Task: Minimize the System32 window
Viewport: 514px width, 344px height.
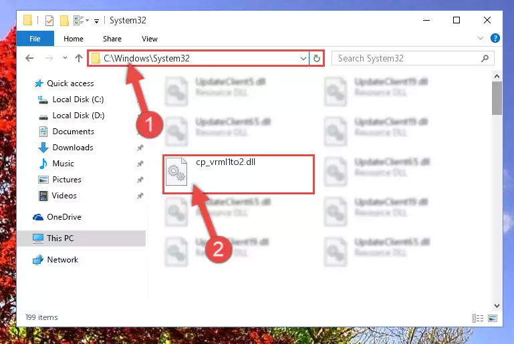Action: pos(426,20)
